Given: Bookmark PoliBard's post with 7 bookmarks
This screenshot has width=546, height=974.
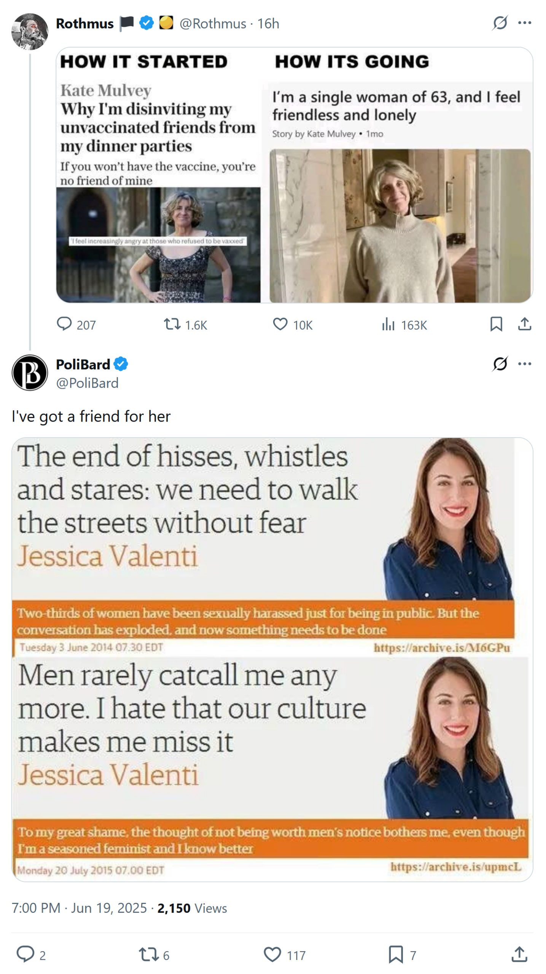Looking at the screenshot, I should click(x=396, y=954).
